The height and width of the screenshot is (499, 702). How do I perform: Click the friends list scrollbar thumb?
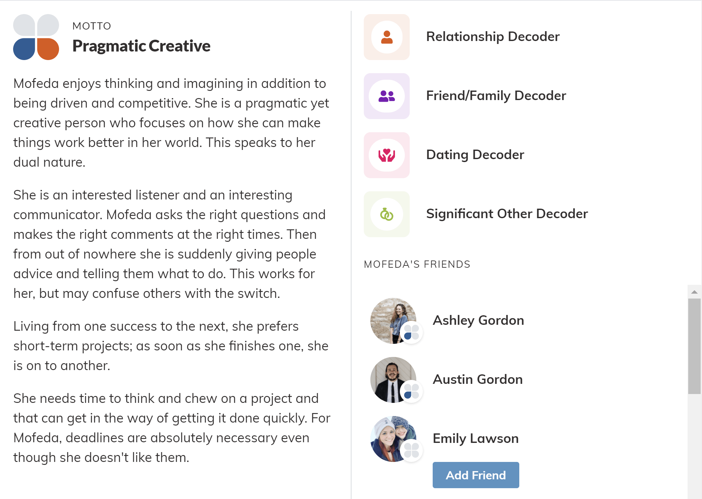[x=694, y=346]
